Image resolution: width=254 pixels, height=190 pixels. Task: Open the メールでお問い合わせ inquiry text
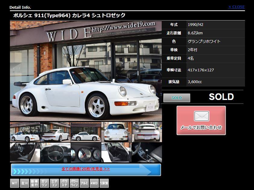pyautogui.click(x=201, y=127)
